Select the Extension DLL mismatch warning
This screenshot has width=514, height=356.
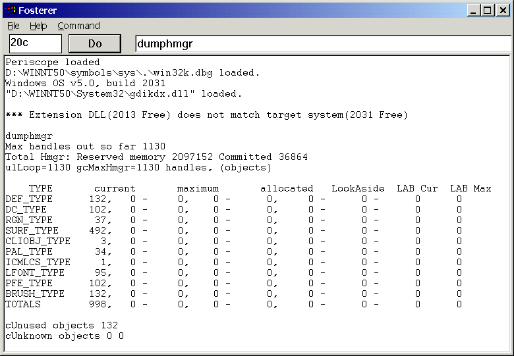coord(206,115)
